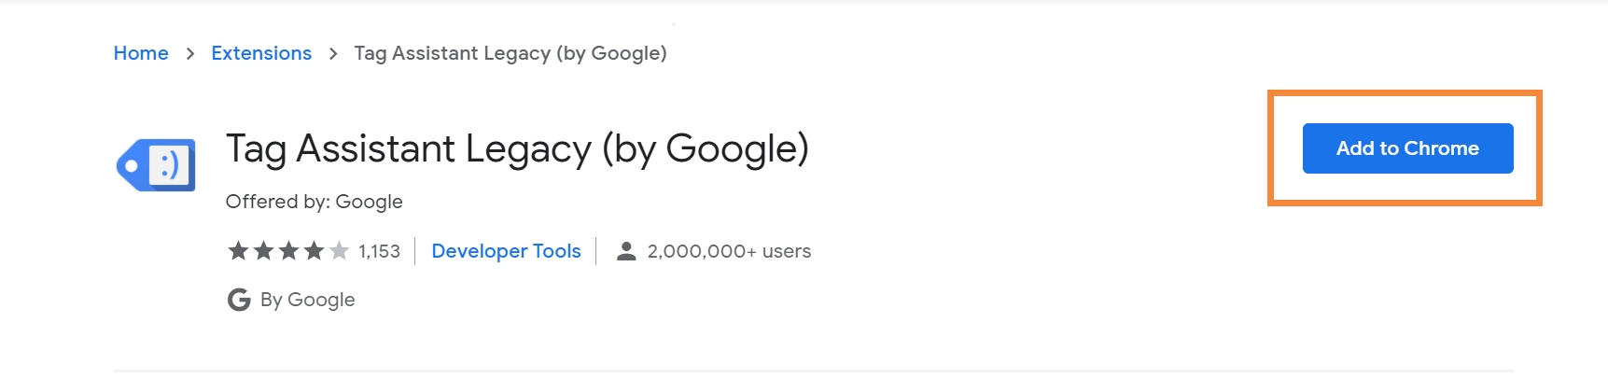
Task: Click the chevron after Home breadcrumb
Action: click(190, 54)
